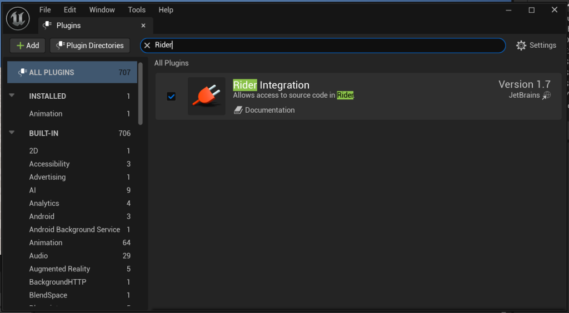This screenshot has width=569, height=313.
Task: Click the JetBrains vendor link
Action: pos(524,95)
